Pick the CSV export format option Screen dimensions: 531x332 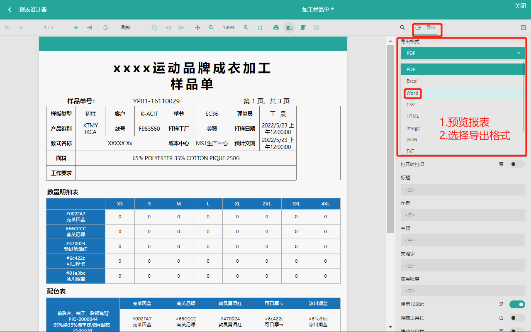tap(411, 105)
